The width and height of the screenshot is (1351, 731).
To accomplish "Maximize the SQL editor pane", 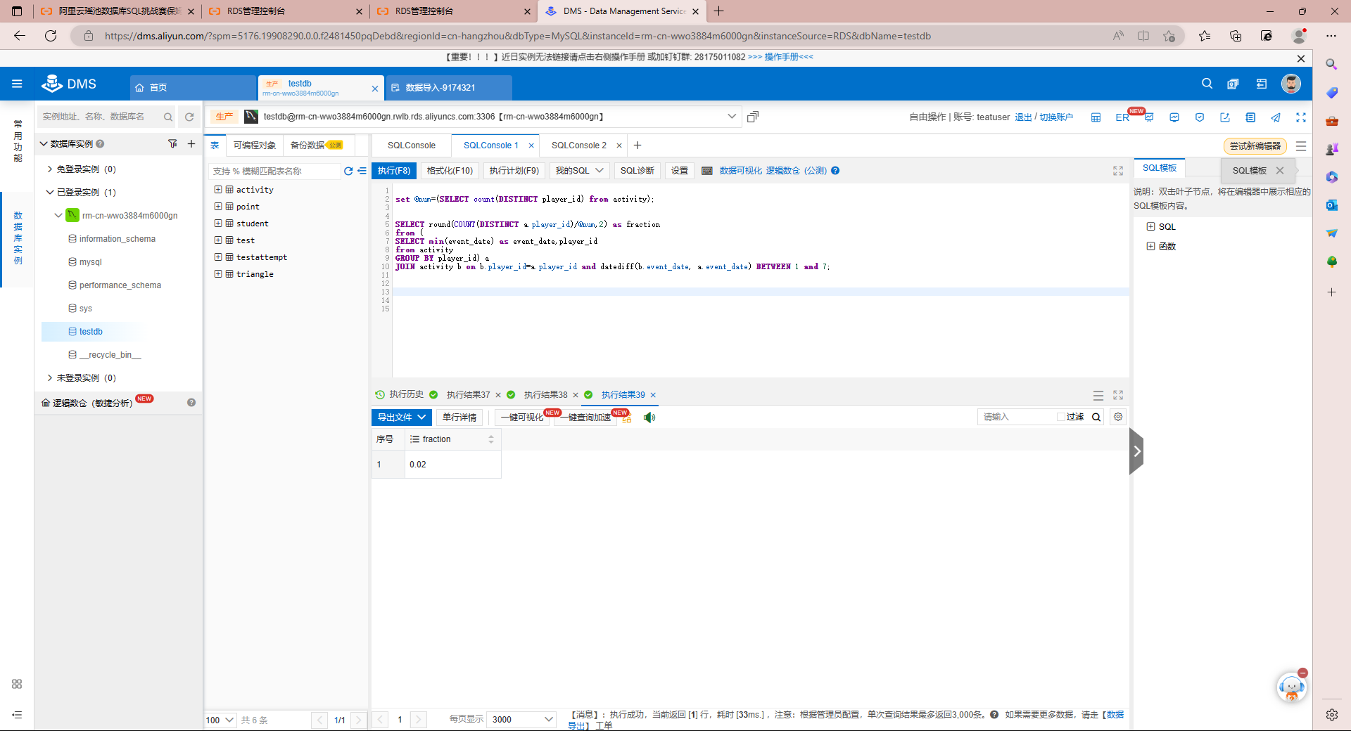I will click(x=1118, y=171).
